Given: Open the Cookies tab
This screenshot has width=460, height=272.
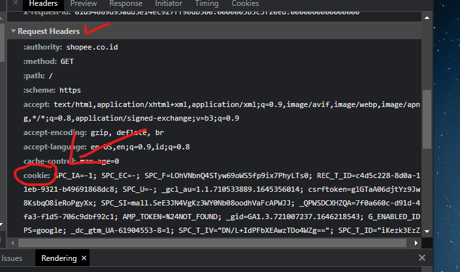Looking at the screenshot, I should point(245,3).
